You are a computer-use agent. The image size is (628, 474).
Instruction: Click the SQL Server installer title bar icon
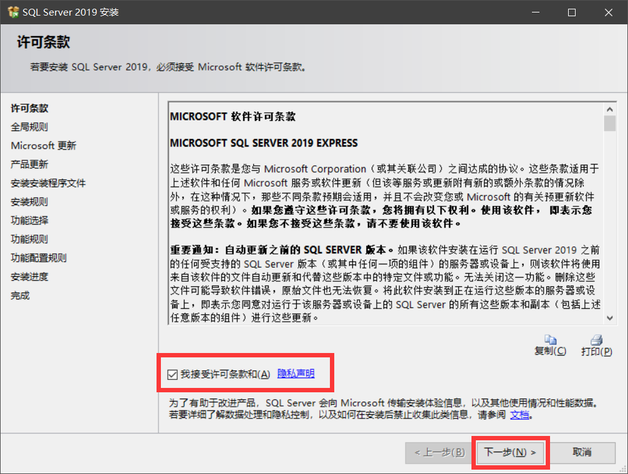point(13,12)
